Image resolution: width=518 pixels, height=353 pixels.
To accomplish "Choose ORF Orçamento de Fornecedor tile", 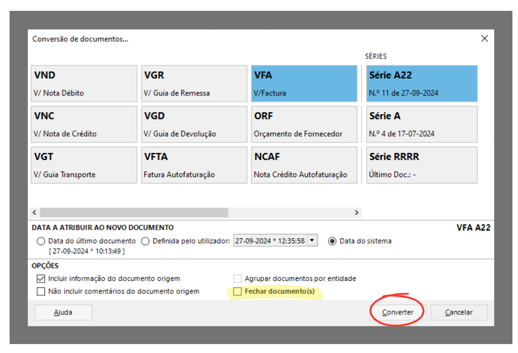I will (x=304, y=124).
